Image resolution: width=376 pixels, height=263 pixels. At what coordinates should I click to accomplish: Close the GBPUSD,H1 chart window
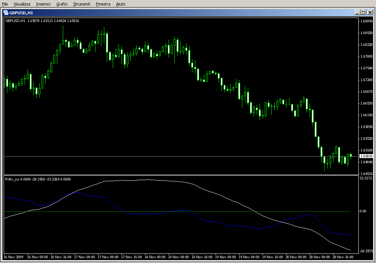[370, 12]
